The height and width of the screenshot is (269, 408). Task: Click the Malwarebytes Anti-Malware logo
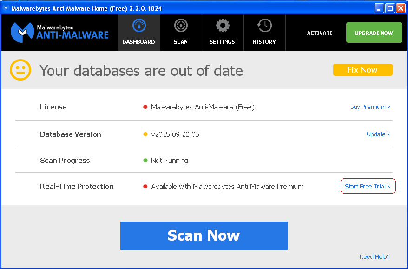[59, 32]
